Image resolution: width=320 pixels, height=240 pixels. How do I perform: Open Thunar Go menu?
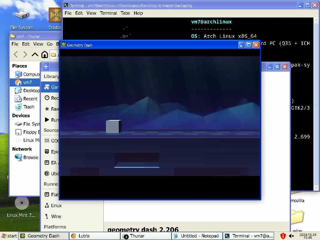click(x=50, y=44)
